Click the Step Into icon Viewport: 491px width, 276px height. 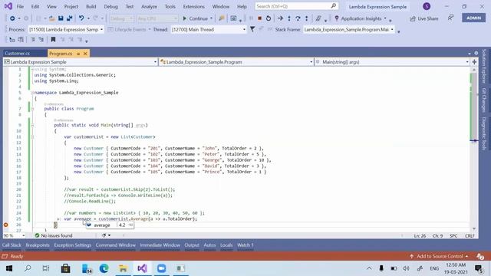pyautogui.click(x=289, y=18)
